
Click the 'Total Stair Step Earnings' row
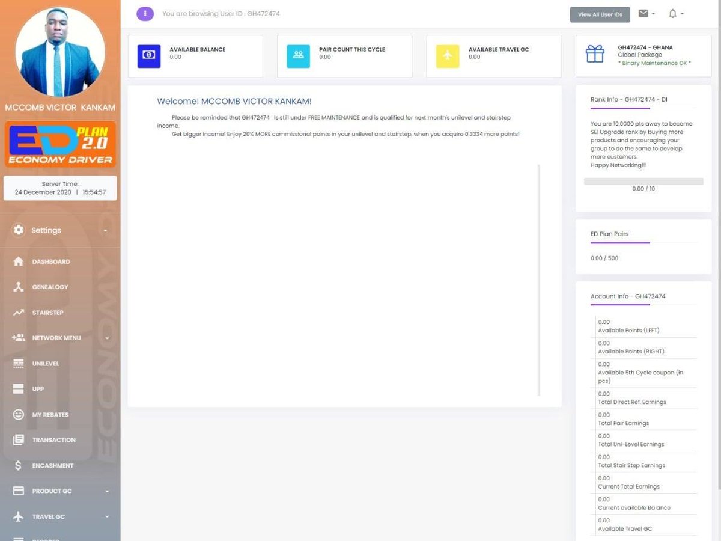[x=646, y=461]
